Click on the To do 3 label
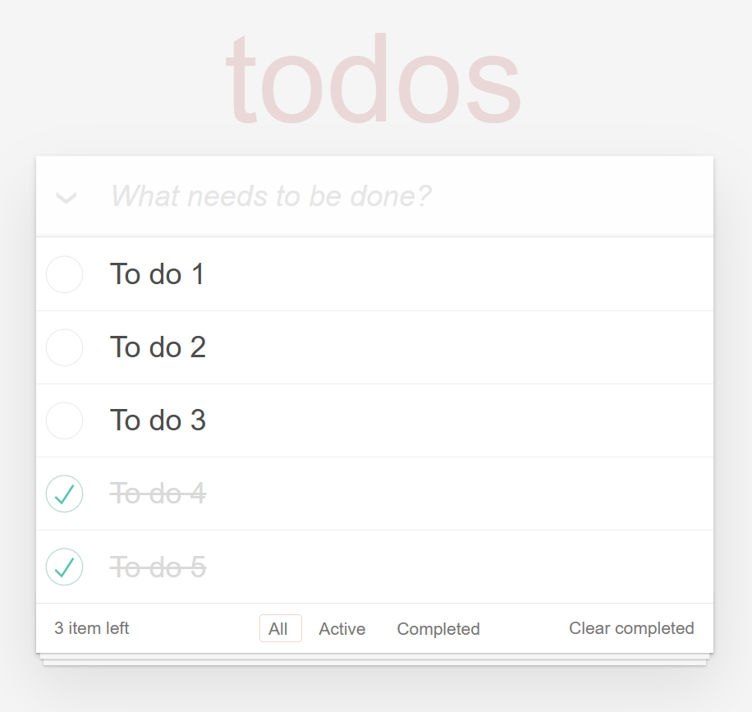 (158, 420)
